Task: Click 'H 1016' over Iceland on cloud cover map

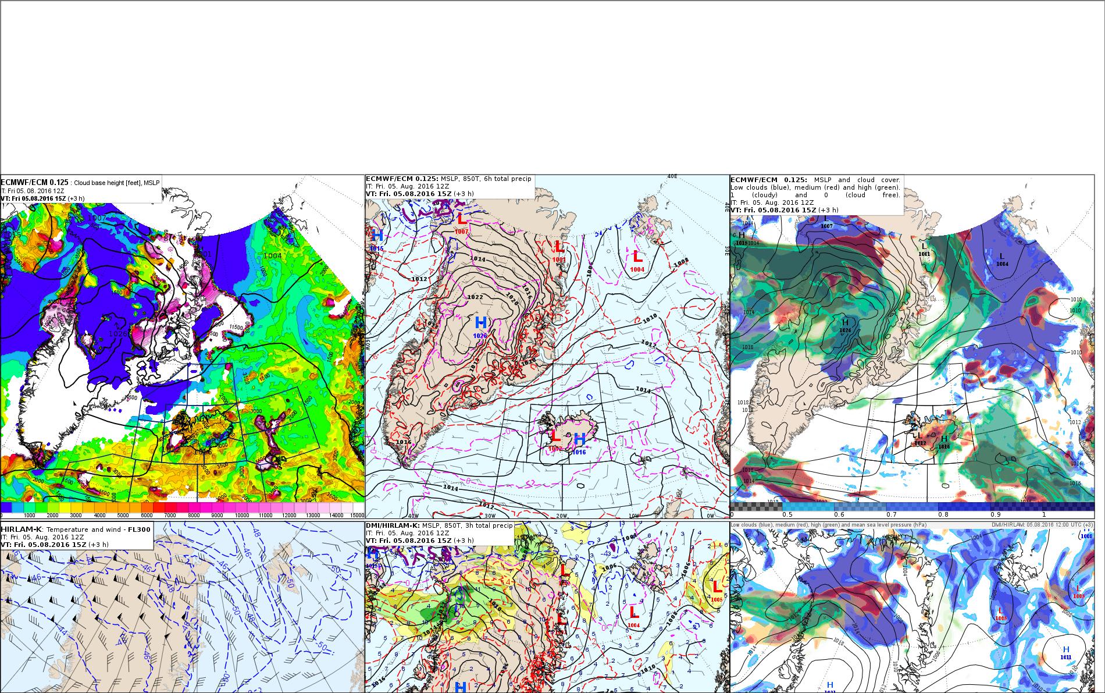Action: [x=944, y=442]
